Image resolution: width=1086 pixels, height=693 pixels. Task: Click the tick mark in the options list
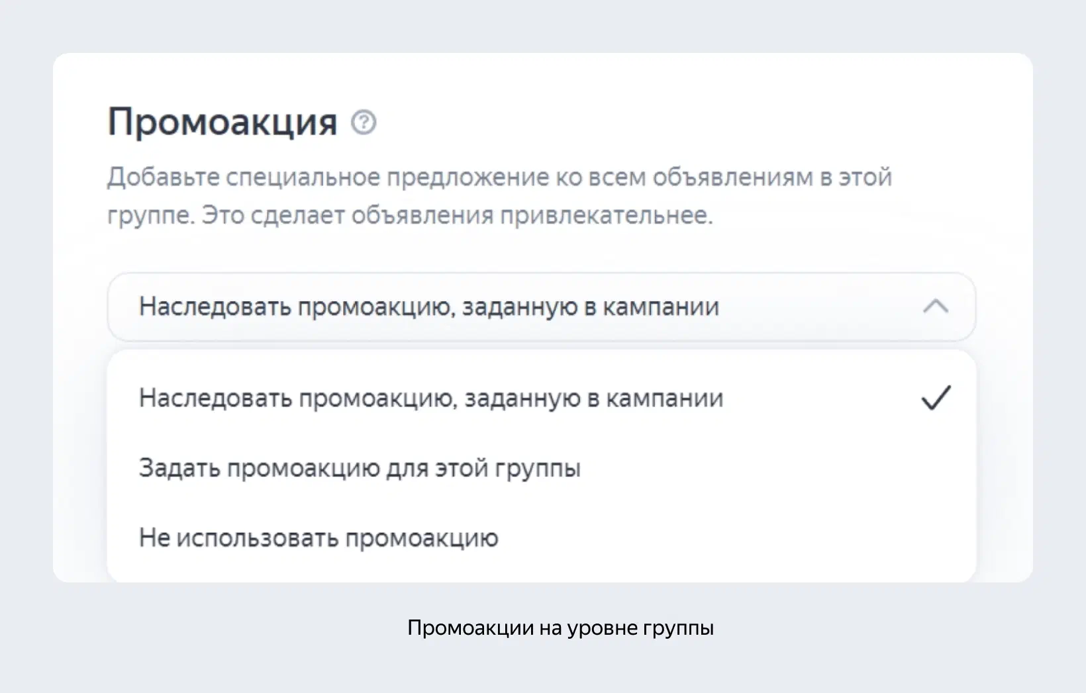click(936, 398)
